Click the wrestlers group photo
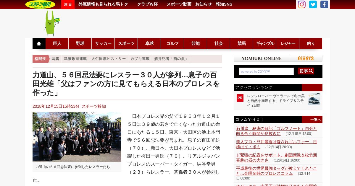 click(77, 137)
